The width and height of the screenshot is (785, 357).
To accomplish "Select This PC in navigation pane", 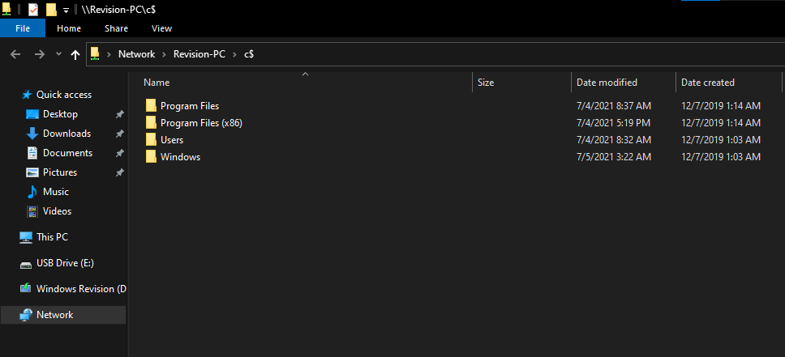I will (52, 237).
